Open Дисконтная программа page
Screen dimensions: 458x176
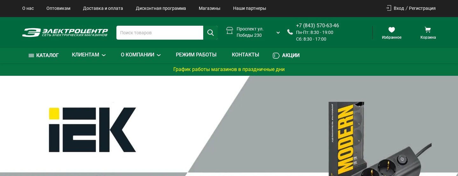pos(161,8)
